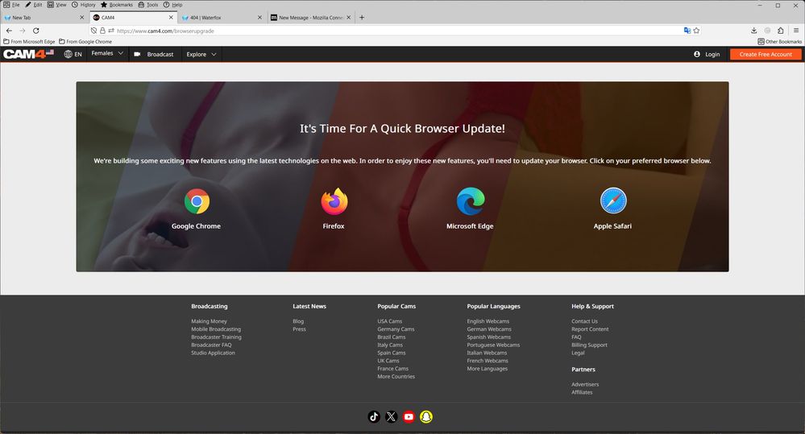
Task: Open the Mobile Broadcasting footer link
Action: pos(216,329)
